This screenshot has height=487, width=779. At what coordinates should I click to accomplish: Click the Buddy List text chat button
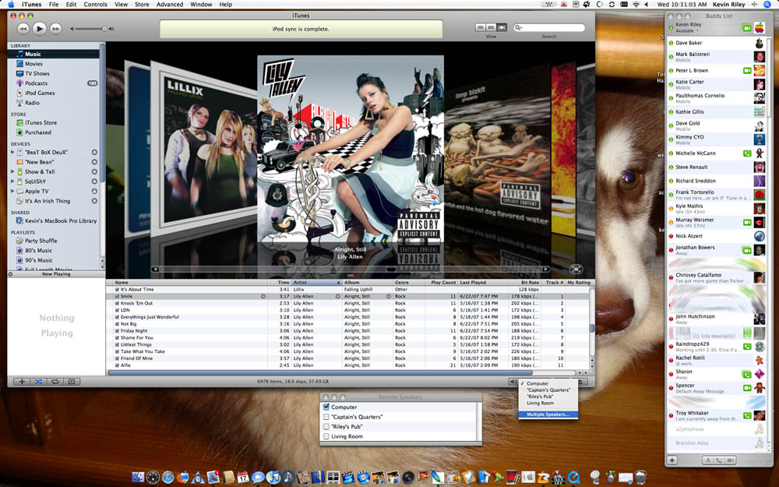pyautogui.click(x=707, y=461)
